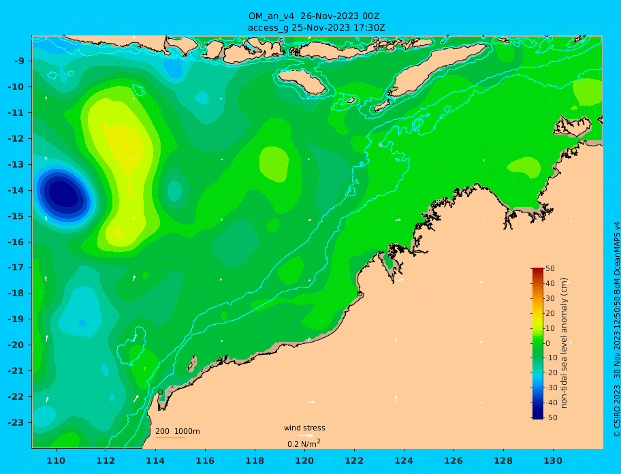621x474 pixels.
Task: Click the colorbar tick label '30'
Action: pos(550,298)
